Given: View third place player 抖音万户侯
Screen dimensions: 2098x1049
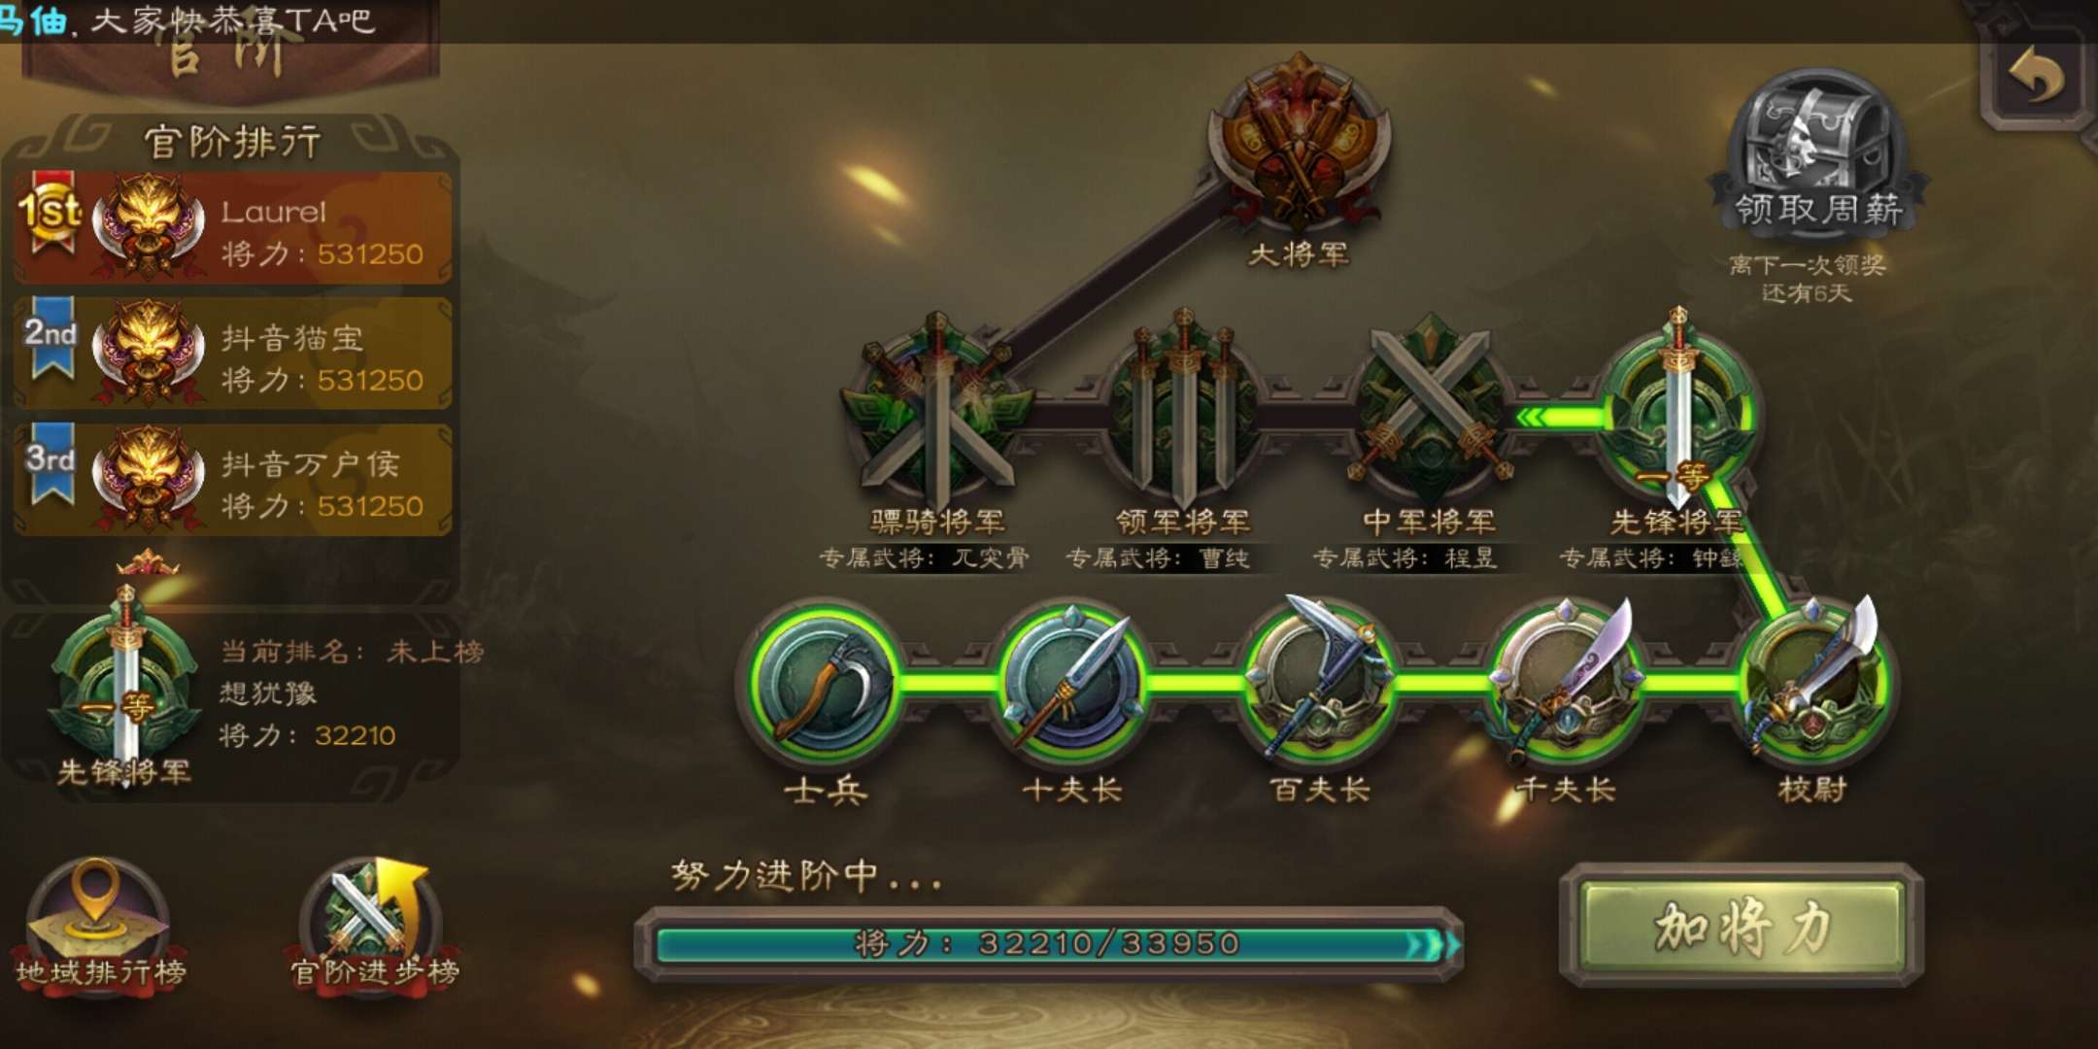Looking at the screenshot, I should [233, 481].
